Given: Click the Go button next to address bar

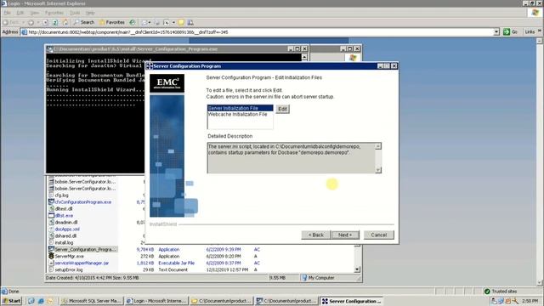Looking at the screenshot, I should (510, 32).
